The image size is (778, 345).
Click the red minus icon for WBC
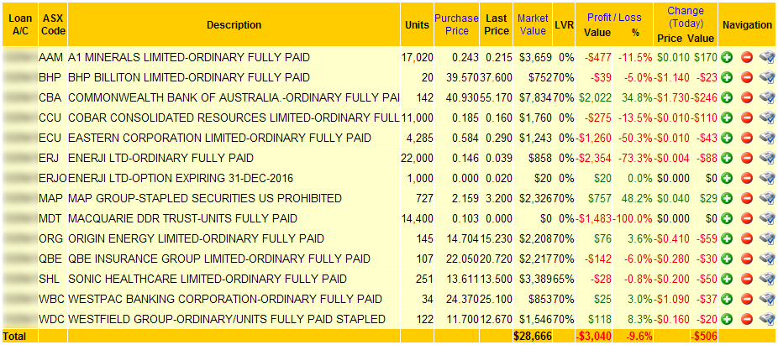[747, 299]
